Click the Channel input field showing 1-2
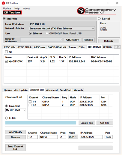This screenshot has width=122, height=155. click(33, 137)
